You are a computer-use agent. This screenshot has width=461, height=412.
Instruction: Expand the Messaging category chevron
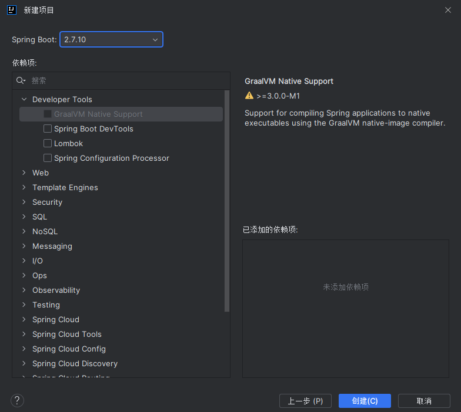coord(24,246)
